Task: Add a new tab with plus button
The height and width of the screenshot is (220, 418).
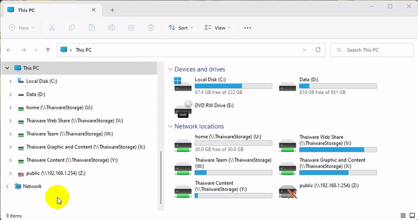Action: point(112,10)
